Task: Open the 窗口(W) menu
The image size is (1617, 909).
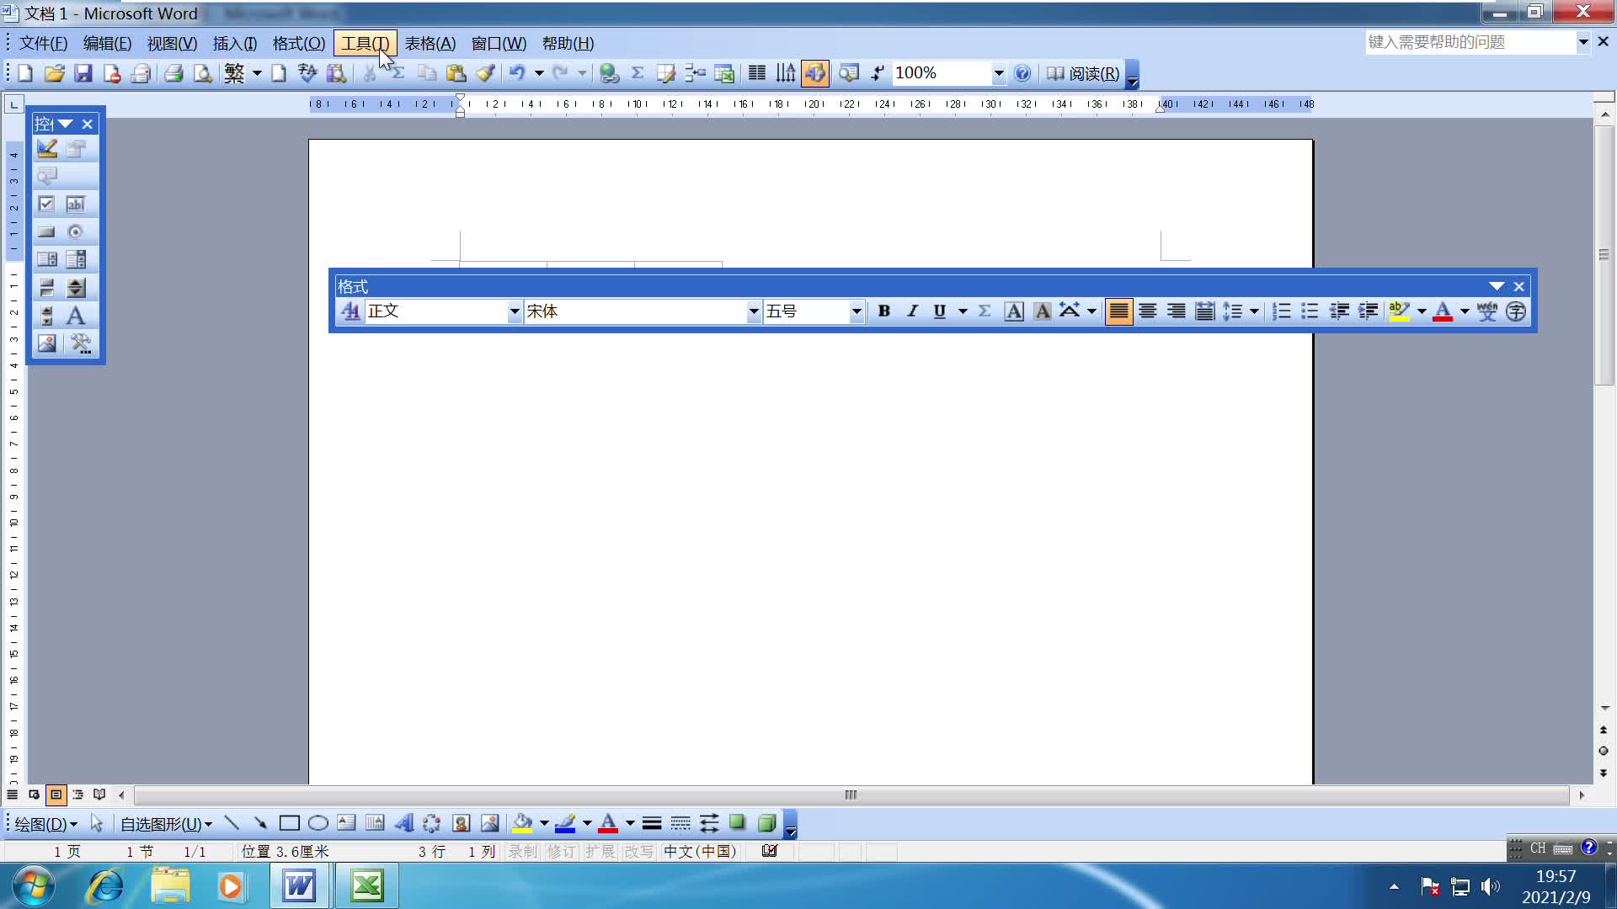Action: (498, 43)
